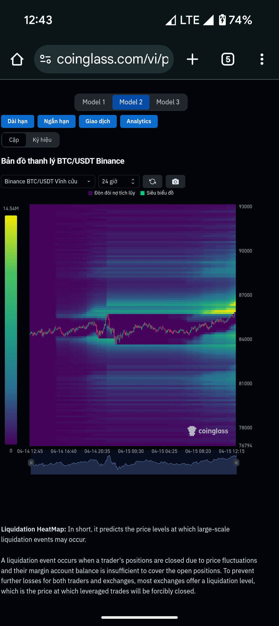This screenshot has width=279, height=626.
Task: Click the Liquidation HeatMap bold text
Action: coord(34,529)
